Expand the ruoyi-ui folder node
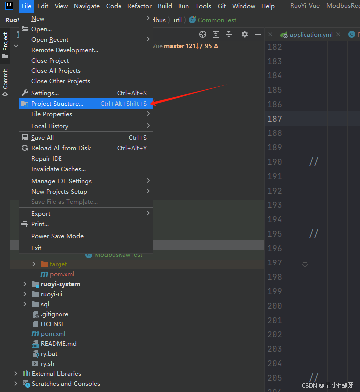The image size is (360, 392). 25,294
